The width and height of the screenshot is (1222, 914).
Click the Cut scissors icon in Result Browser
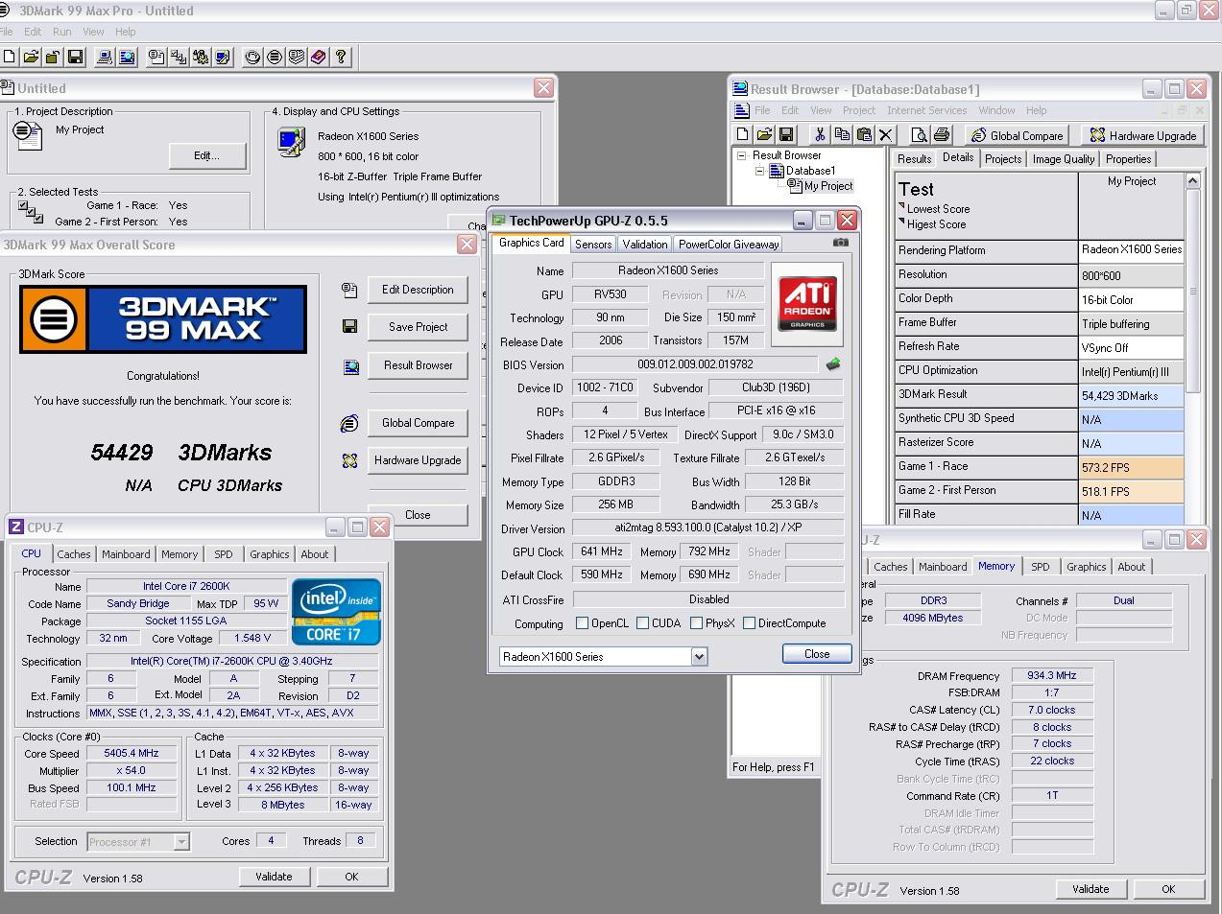point(820,135)
